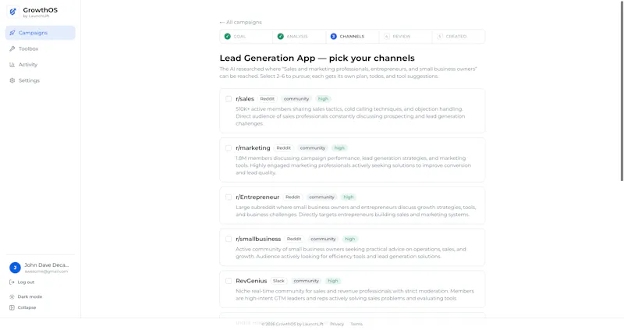Image resolution: width=624 pixels, height=330 pixels.
Task: Click the high tag on r/sales
Action: [x=323, y=99]
